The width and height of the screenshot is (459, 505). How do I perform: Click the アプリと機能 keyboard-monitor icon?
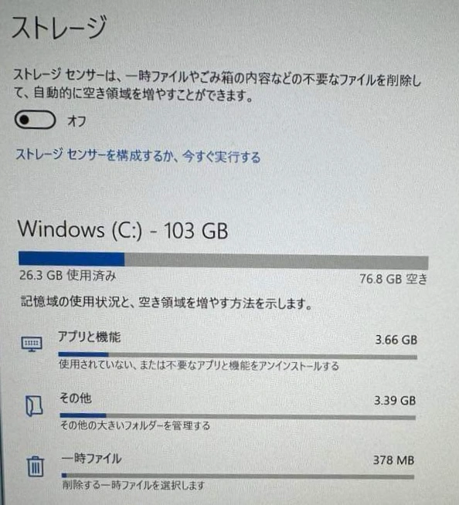tap(32, 344)
